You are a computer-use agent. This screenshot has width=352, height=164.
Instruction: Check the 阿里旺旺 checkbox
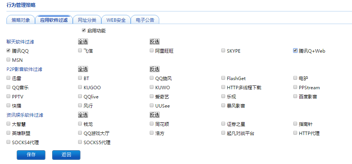(152, 50)
